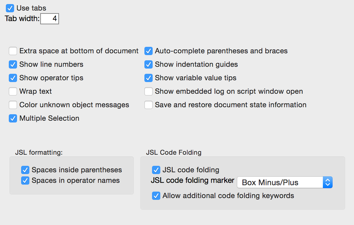This screenshot has height=225, width=354.
Task: Uncheck Spaces inside parentheses
Action: pyautogui.click(x=25, y=170)
